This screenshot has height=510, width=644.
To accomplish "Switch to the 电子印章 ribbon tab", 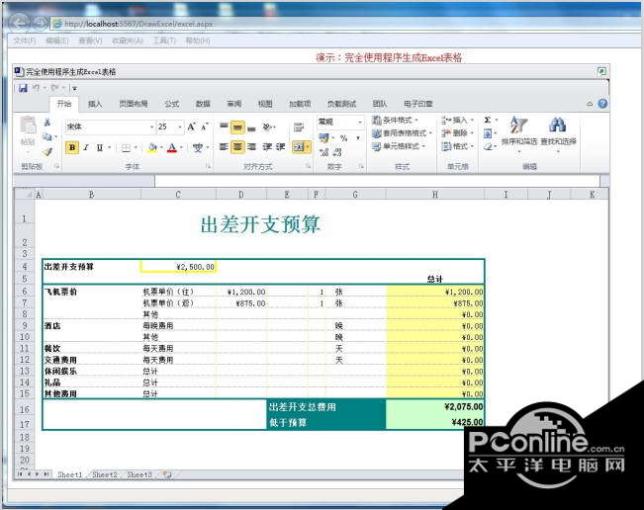I will tap(418, 104).
